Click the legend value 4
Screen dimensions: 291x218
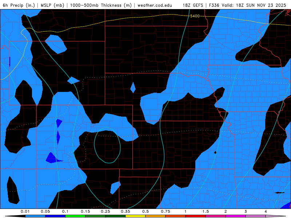coord(266,211)
